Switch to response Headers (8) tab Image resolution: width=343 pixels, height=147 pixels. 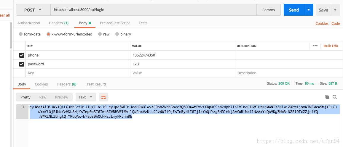[66, 84]
